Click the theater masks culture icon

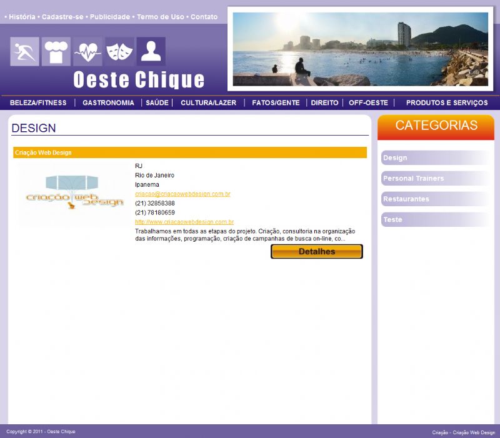(x=119, y=51)
